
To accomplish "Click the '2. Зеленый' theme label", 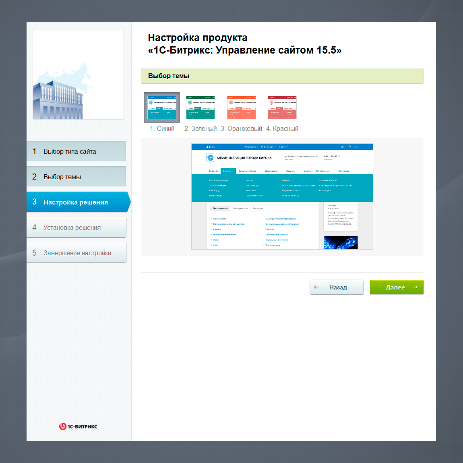I will [x=200, y=129].
